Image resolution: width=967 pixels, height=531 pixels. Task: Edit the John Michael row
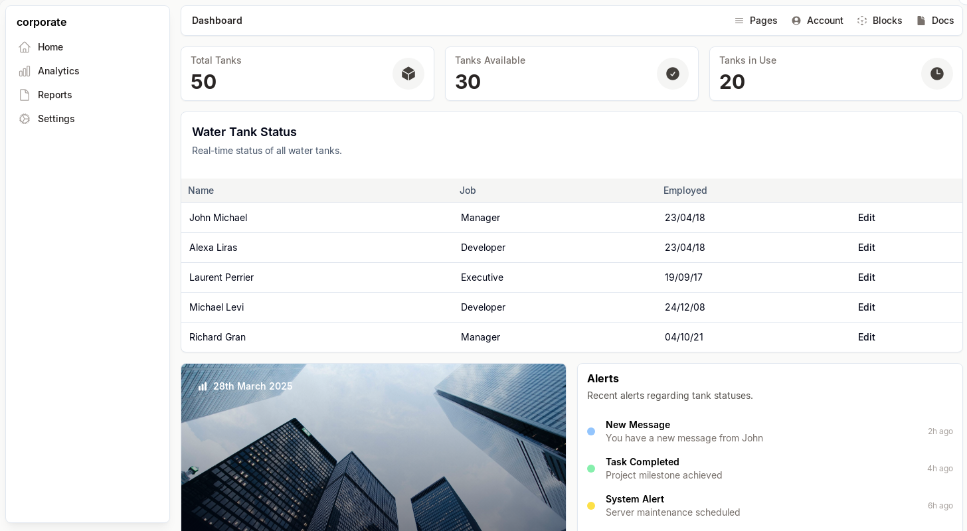(866, 218)
